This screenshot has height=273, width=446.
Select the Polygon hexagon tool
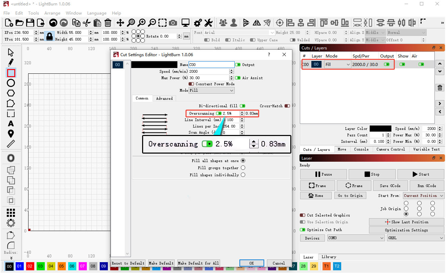[x=11, y=93]
